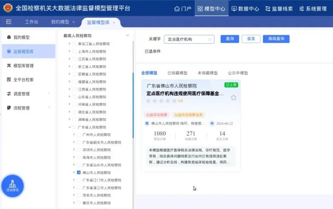Image resolution: width=333 pixels, height=209 pixels.
Task: Open 模型库管理 in the sidebar
Action: click(29, 66)
